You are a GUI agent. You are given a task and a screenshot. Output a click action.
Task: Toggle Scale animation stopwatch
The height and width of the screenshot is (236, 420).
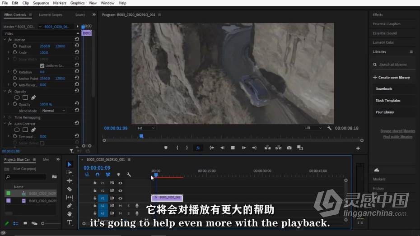tap(15, 53)
